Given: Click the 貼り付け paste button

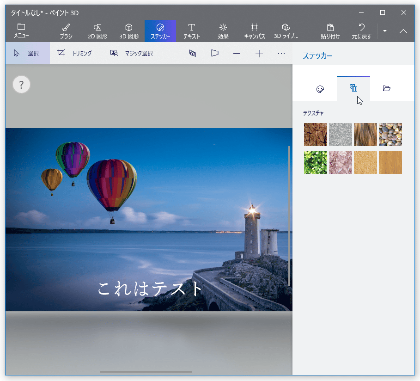Looking at the screenshot, I should 330,31.
